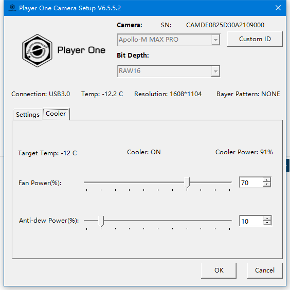This screenshot has width=290, height=290.
Task: Click the Player One hexagon logo
Action: click(x=37, y=50)
